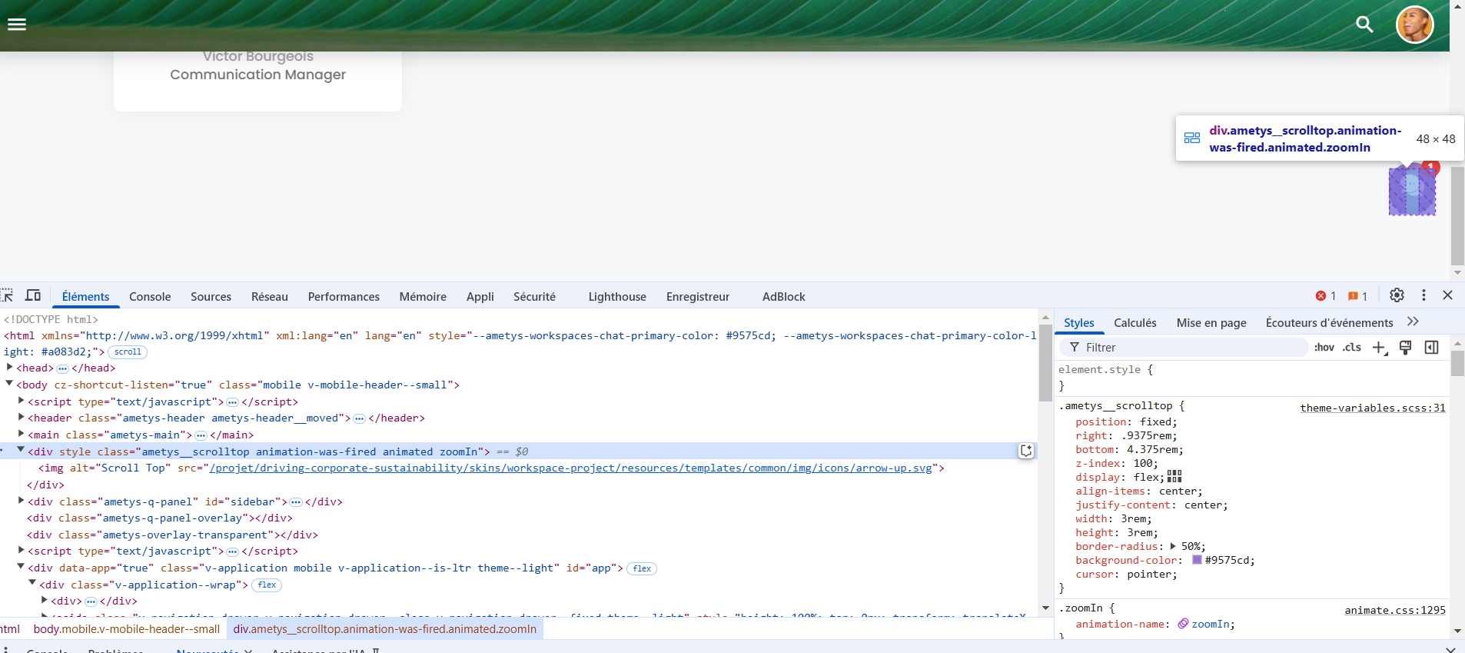This screenshot has height=653, width=1465.
Task: Open the Écouteurs d'événements tab
Action: tap(1329, 323)
